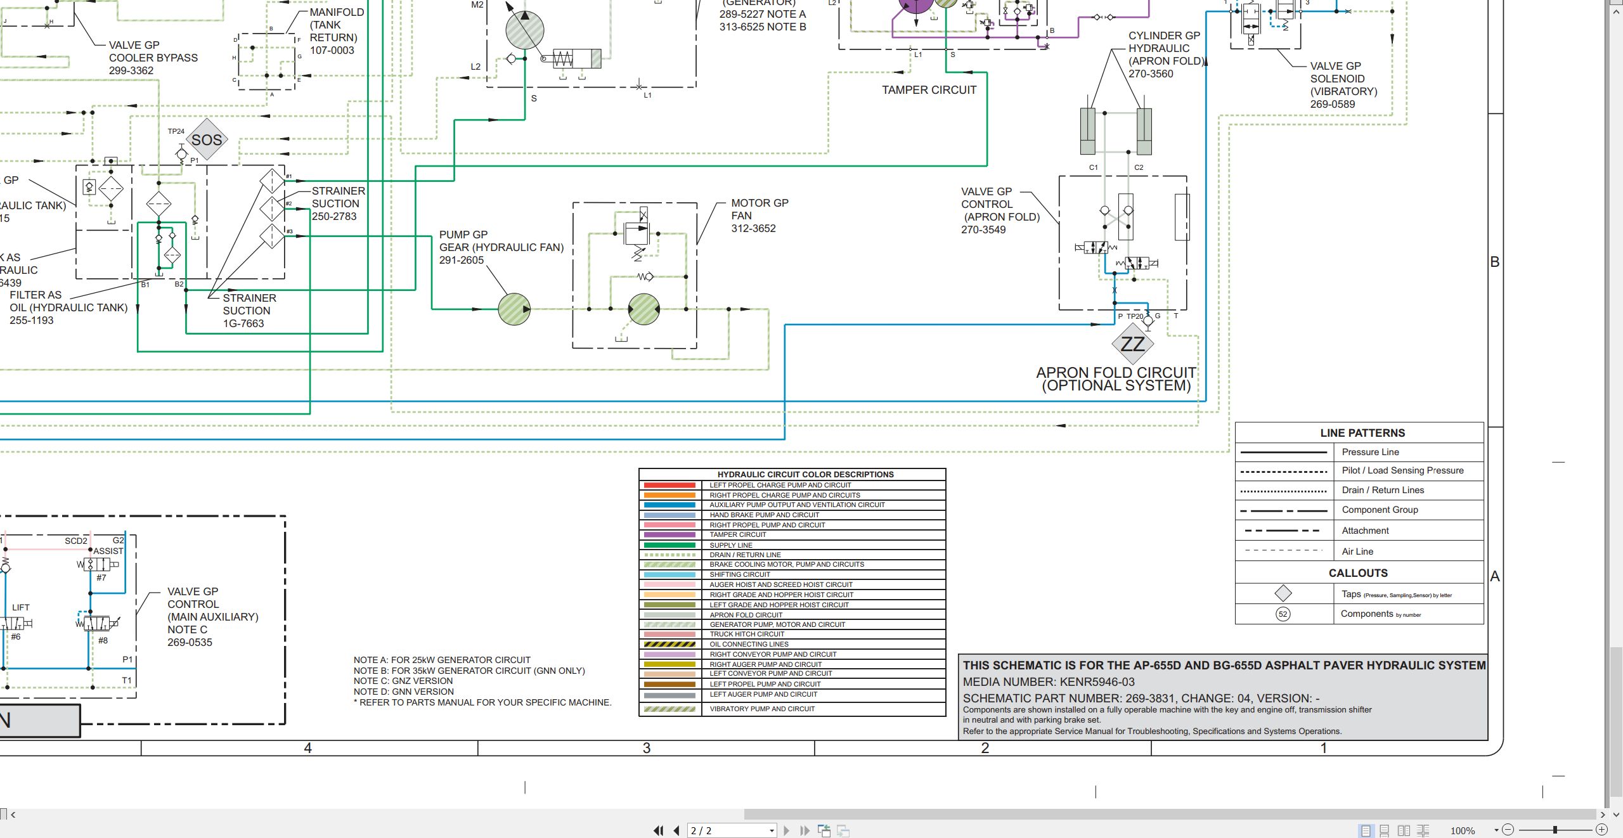Switch to facing pages layout
Image resolution: width=1623 pixels, height=838 pixels.
tap(1404, 830)
